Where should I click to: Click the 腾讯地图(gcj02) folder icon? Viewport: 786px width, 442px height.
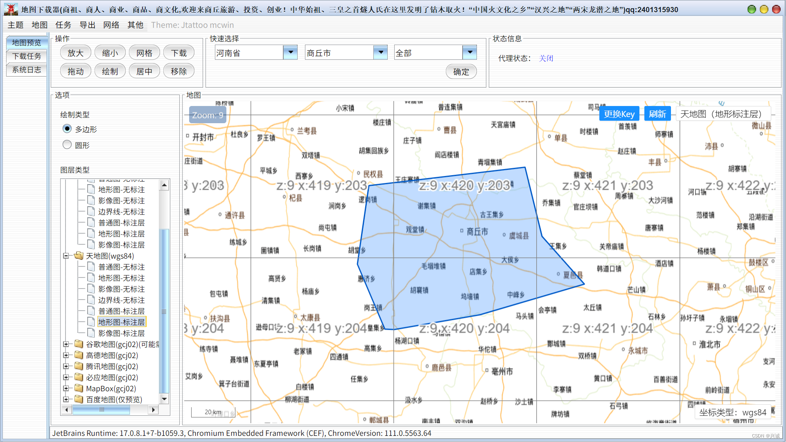pyautogui.click(x=79, y=366)
